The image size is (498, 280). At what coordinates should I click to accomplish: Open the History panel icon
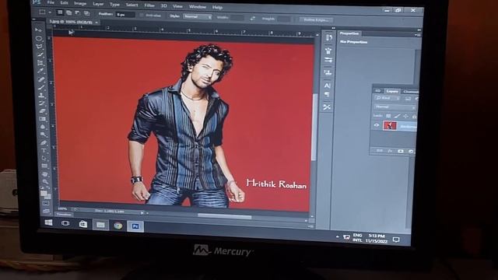328,37
